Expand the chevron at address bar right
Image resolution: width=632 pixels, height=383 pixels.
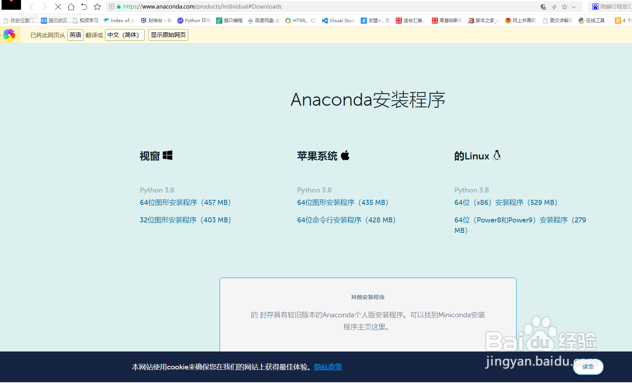point(574,7)
